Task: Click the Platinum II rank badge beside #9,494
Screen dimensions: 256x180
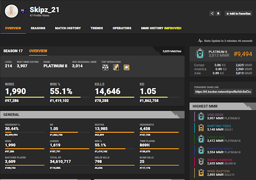Action: click(x=200, y=53)
